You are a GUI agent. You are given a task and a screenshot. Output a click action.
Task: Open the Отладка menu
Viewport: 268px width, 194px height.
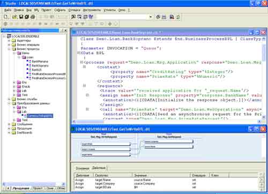point(74,10)
